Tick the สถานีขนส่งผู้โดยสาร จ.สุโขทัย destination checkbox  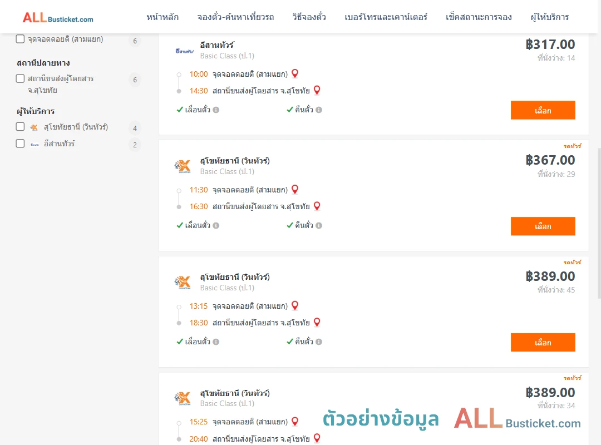click(21, 78)
